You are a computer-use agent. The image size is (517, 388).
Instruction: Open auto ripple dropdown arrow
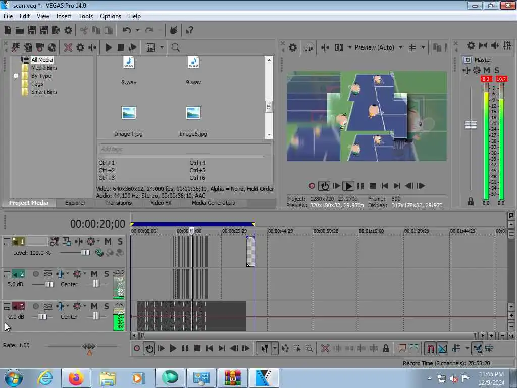point(467,348)
